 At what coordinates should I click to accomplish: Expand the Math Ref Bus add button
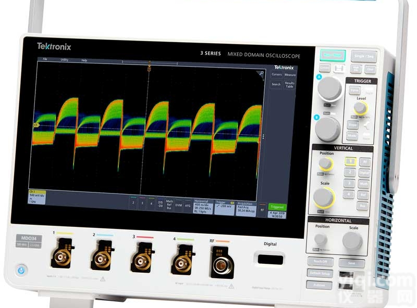pos(169,204)
